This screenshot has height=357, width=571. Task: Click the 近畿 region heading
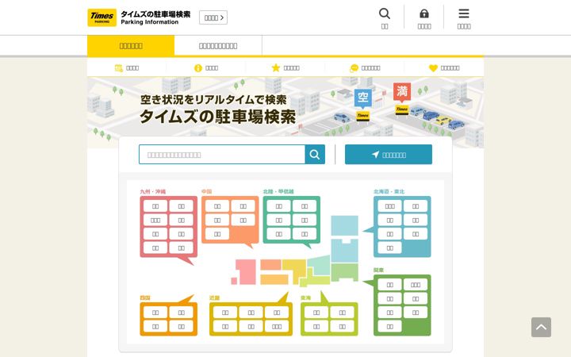(214, 298)
